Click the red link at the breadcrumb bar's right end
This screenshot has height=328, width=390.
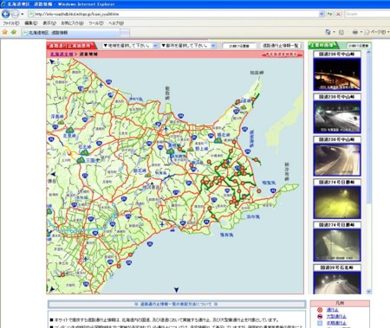pos(282,55)
